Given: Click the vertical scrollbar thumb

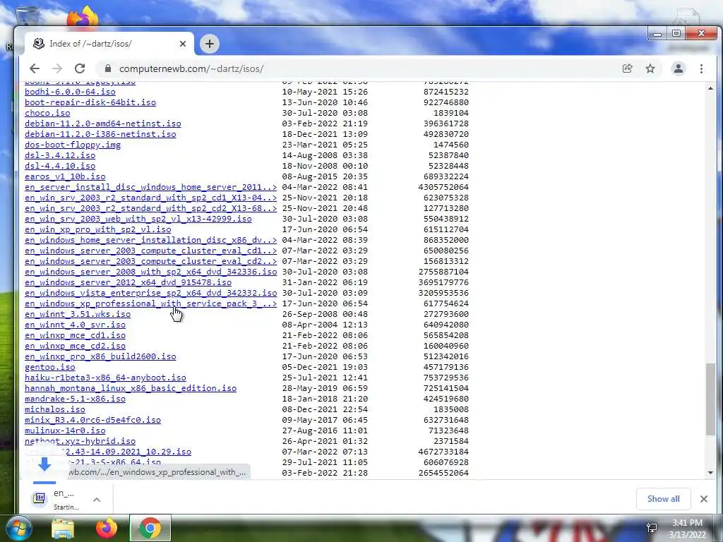Looking at the screenshot, I should coord(710,399).
